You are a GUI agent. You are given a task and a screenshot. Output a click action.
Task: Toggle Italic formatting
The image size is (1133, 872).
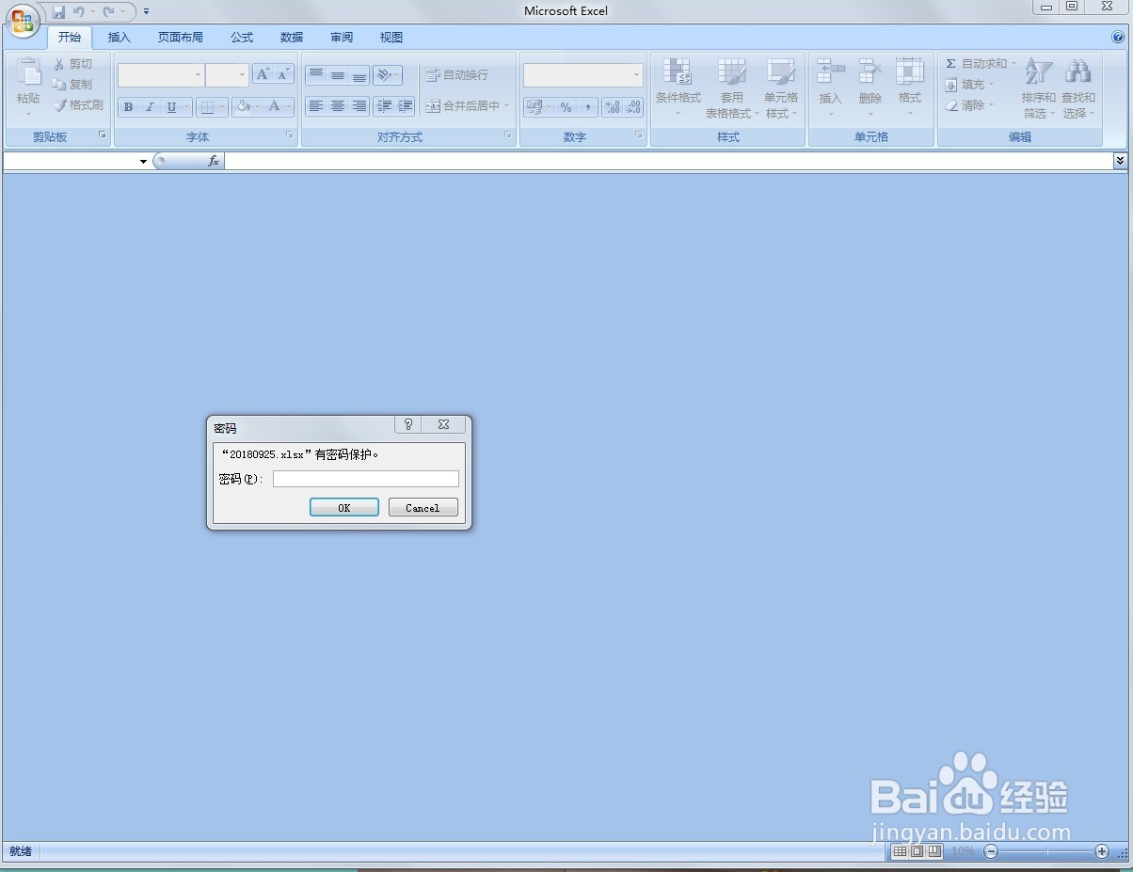tap(150, 107)
